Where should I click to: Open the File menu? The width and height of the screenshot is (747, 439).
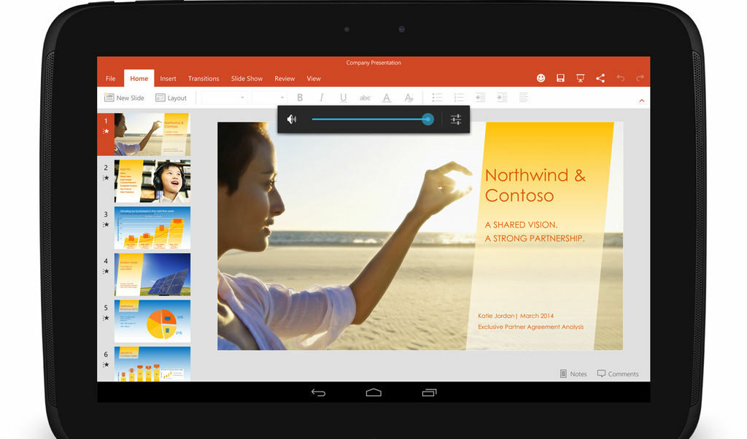coord(111,79)
